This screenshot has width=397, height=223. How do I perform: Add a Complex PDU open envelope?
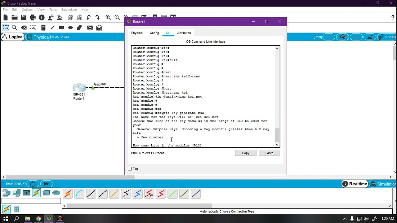(x=99, y=28)
